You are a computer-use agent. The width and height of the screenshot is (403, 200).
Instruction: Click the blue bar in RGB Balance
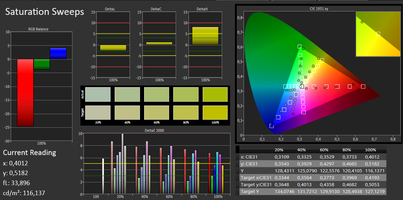click(58, 53)
